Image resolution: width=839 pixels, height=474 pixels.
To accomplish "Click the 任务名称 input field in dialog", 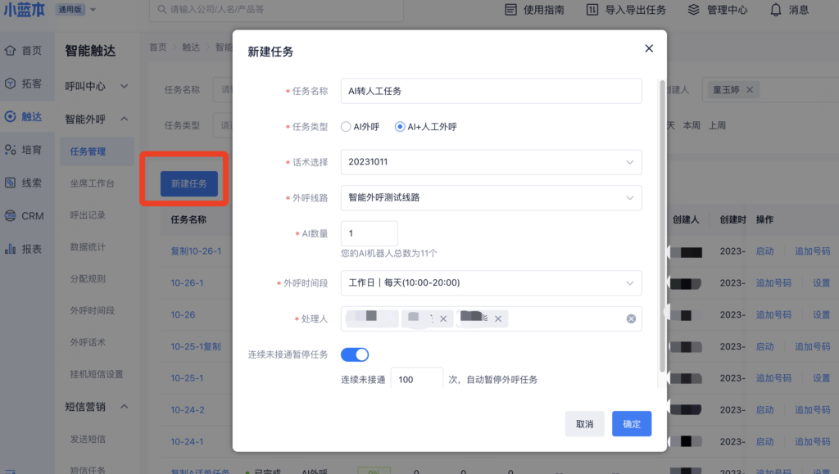I will tap(491, 91).
